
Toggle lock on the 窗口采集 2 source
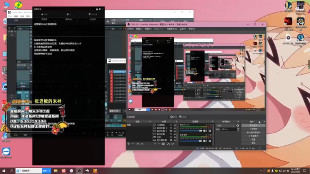(x=175, y=131)
